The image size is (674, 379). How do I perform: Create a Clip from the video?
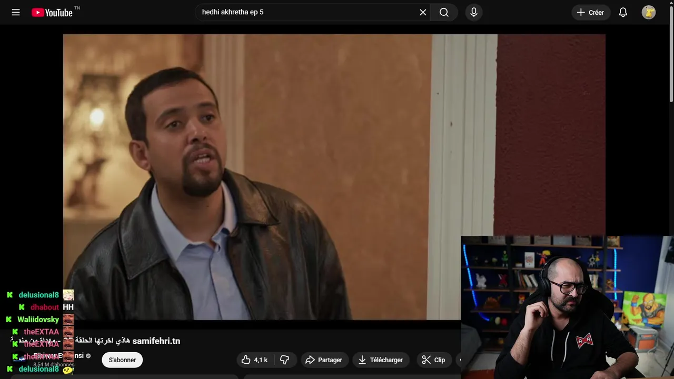pos(433,360)
